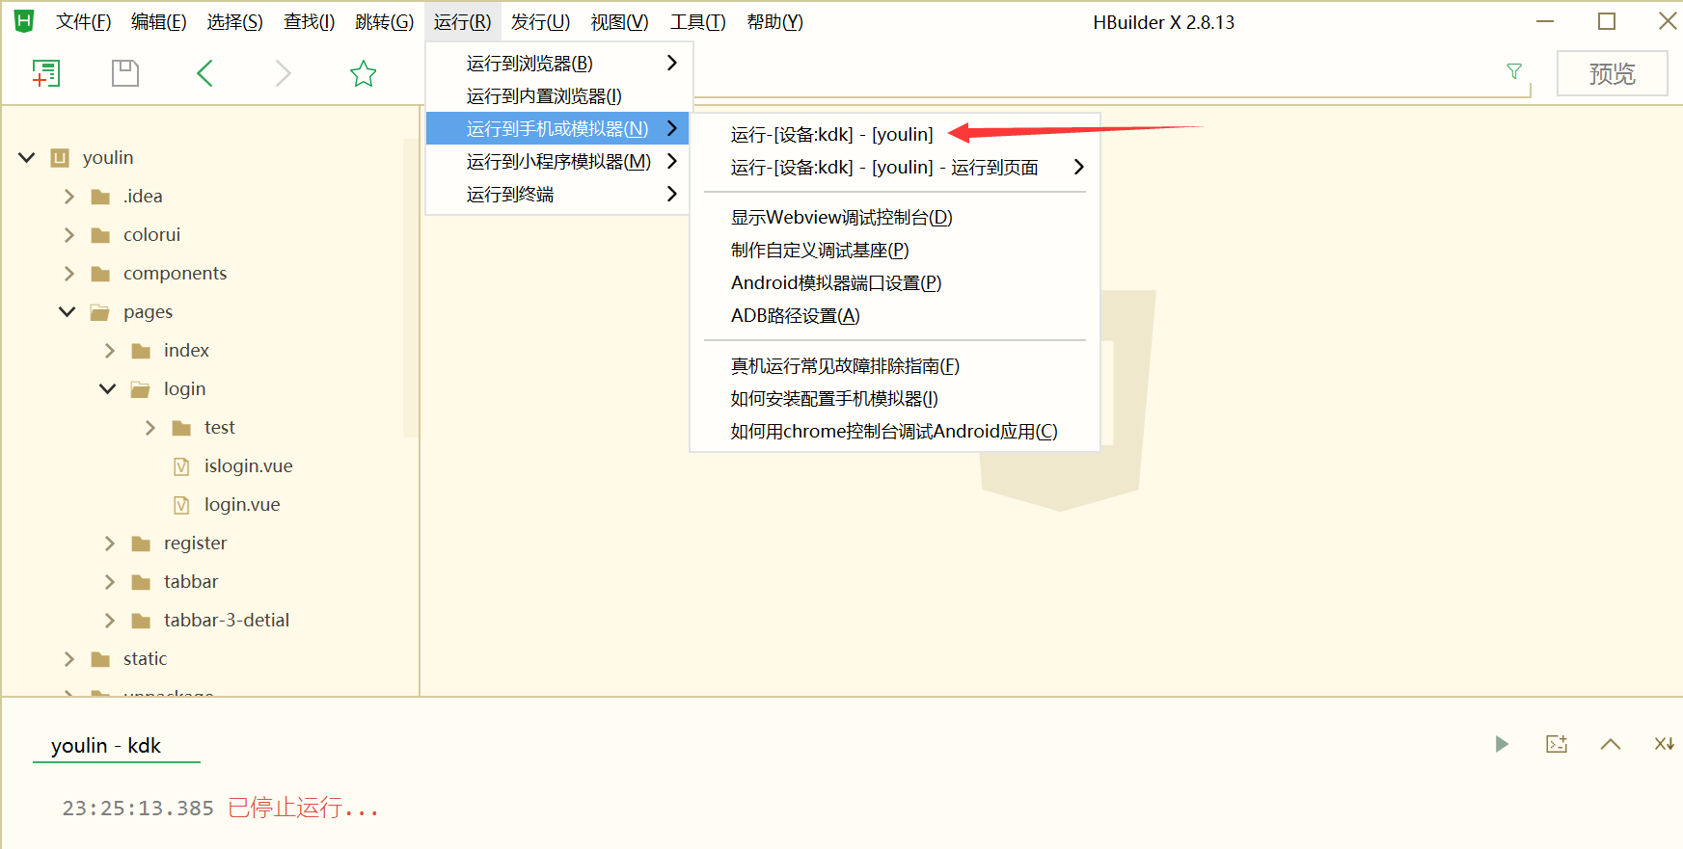Click the 运行(R) menu
This screenshot has height=849, width=1683.
point(462,22)
